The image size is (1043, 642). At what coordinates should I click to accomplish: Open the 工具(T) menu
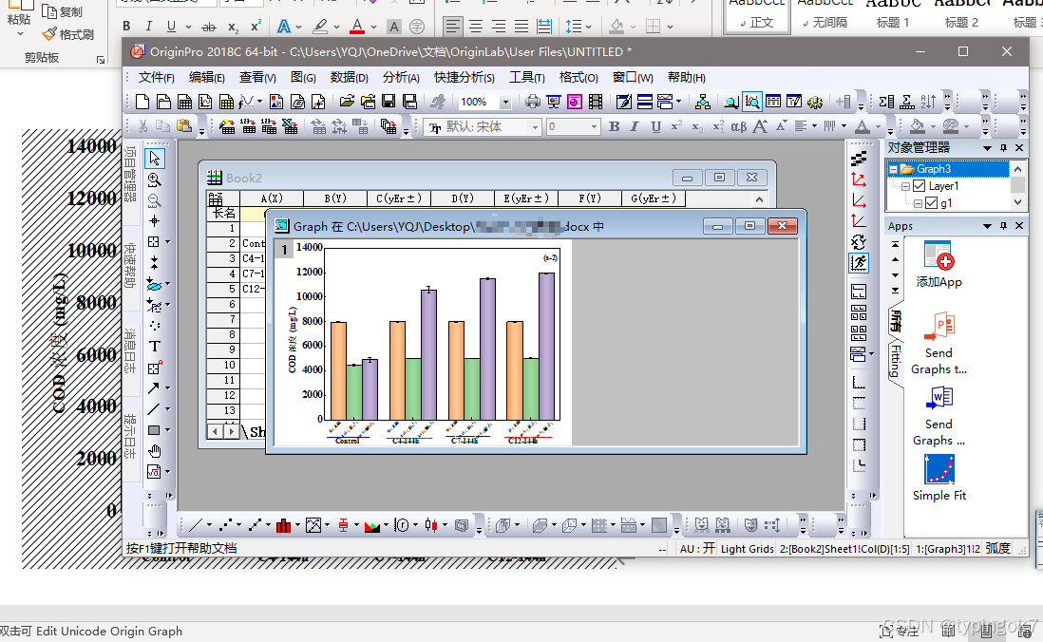pyautogui.click(x=527, y=77)
